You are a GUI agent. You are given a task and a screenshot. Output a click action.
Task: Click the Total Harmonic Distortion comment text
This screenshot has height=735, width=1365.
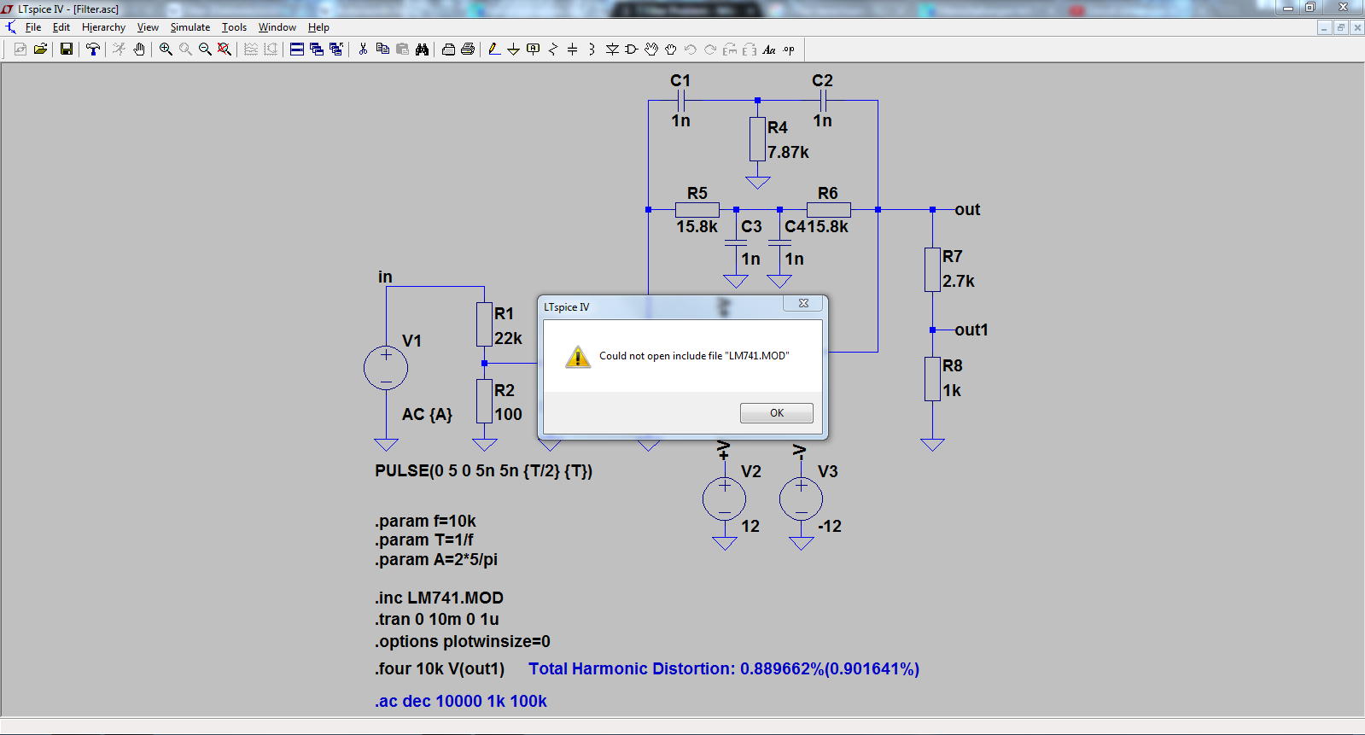tap(724, 668)
